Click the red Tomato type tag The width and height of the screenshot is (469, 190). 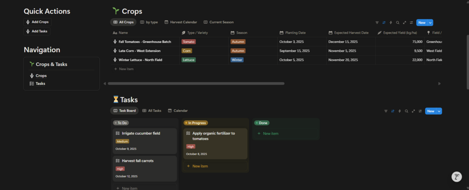click(189, 42)
